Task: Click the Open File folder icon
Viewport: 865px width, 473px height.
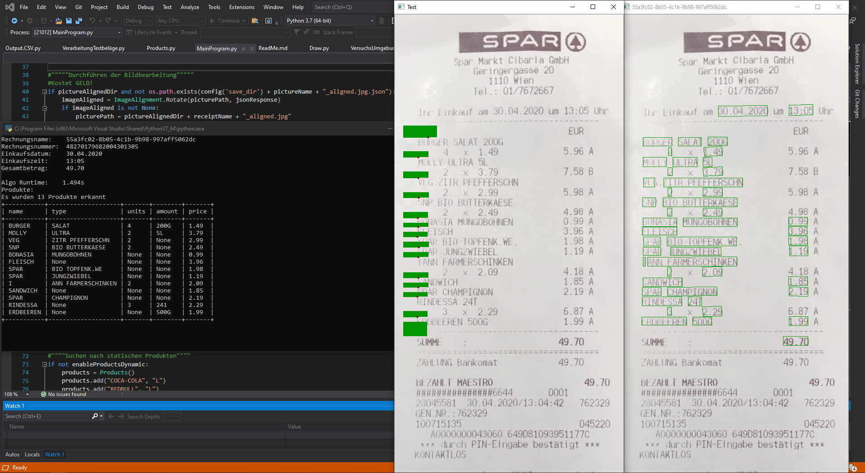Action: [59, 21]
